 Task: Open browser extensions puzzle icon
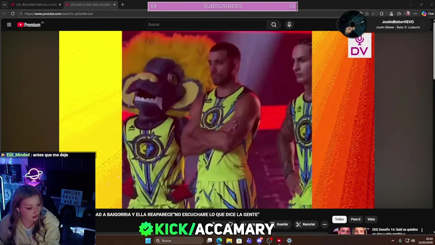[x=382, y=14]
